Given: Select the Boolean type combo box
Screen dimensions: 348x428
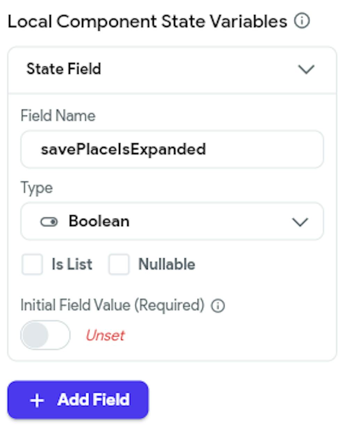Looking at the screenshot, I should point(172,221).
